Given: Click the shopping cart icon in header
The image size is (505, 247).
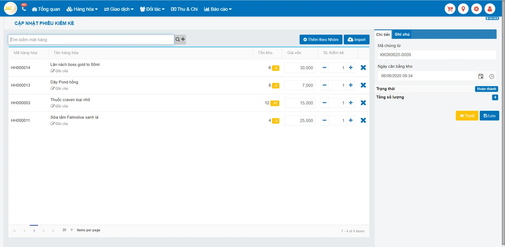Looking at the screenshot, I should (x=450, y=9).
